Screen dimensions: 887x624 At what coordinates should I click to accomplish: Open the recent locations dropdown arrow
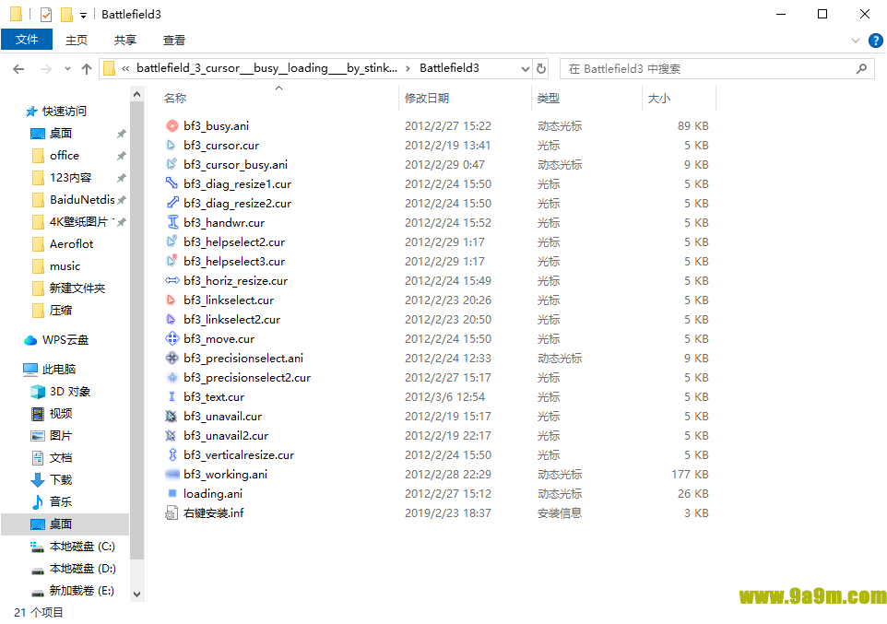pos(68,69)
